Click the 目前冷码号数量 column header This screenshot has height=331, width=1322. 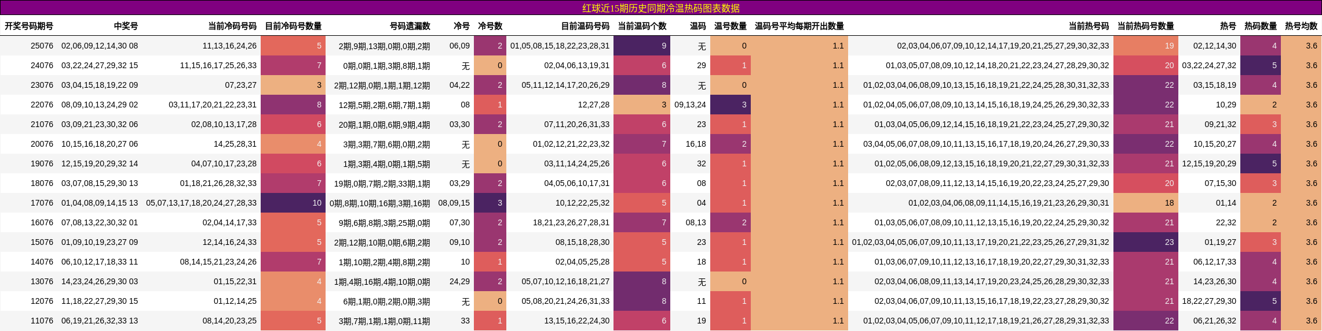pos(293,26)
